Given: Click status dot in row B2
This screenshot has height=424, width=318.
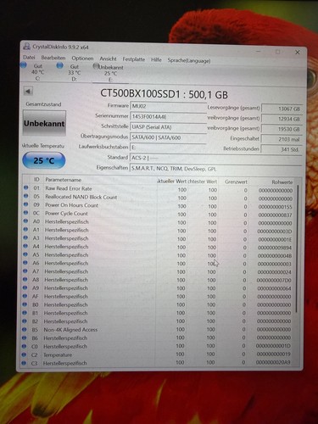Looking at the screenshot, I should [24, 321].
